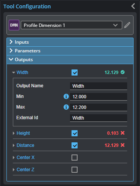The image size is (140, 186).
Task: Click the External Id input field
Action: tap(98, 118)
